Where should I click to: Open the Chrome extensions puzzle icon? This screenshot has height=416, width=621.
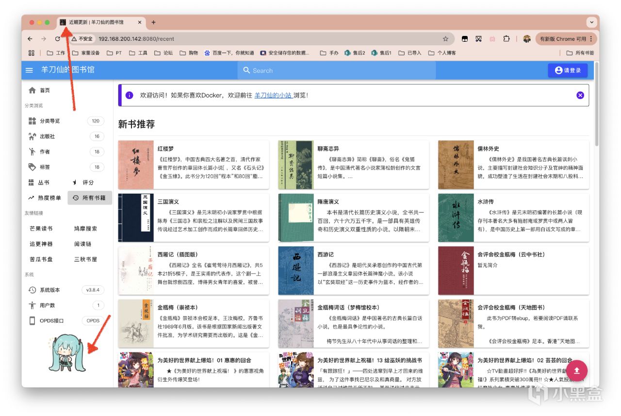point(507,39)
